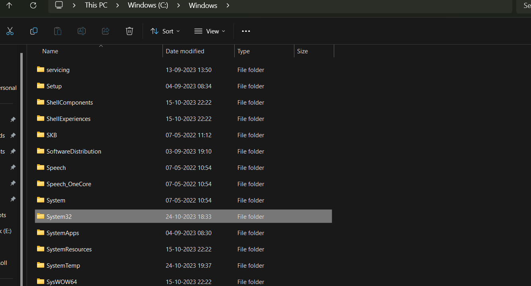
Task: Click date 13-09-2023 13:50 of servicing
Action: (188, 70)
